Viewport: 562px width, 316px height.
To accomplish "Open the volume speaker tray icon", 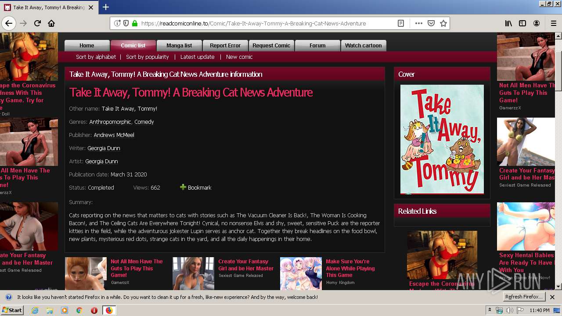I will point(509,310).
